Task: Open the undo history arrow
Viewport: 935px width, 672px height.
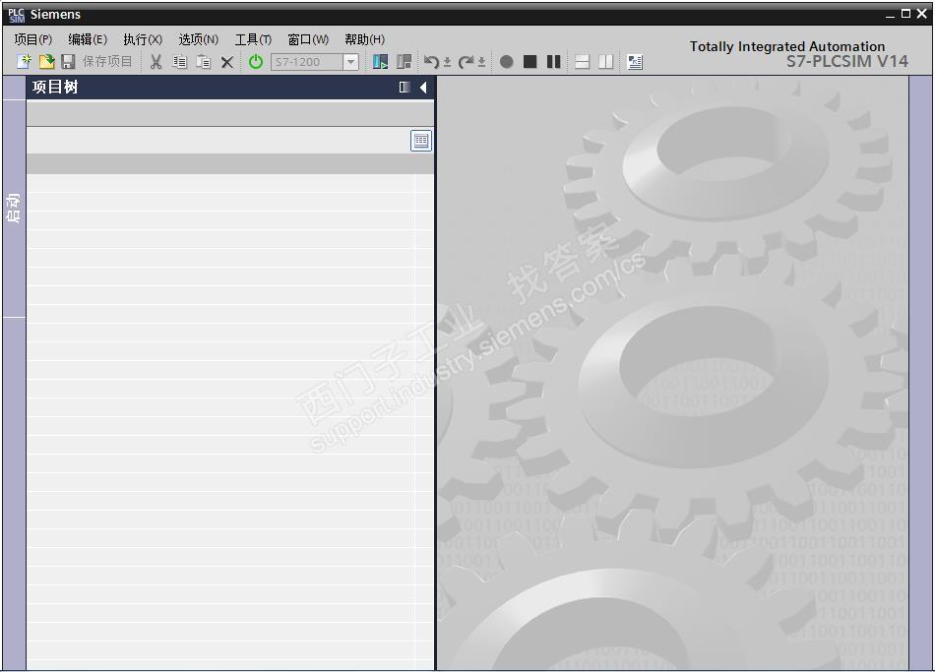Action: (447, 62)
